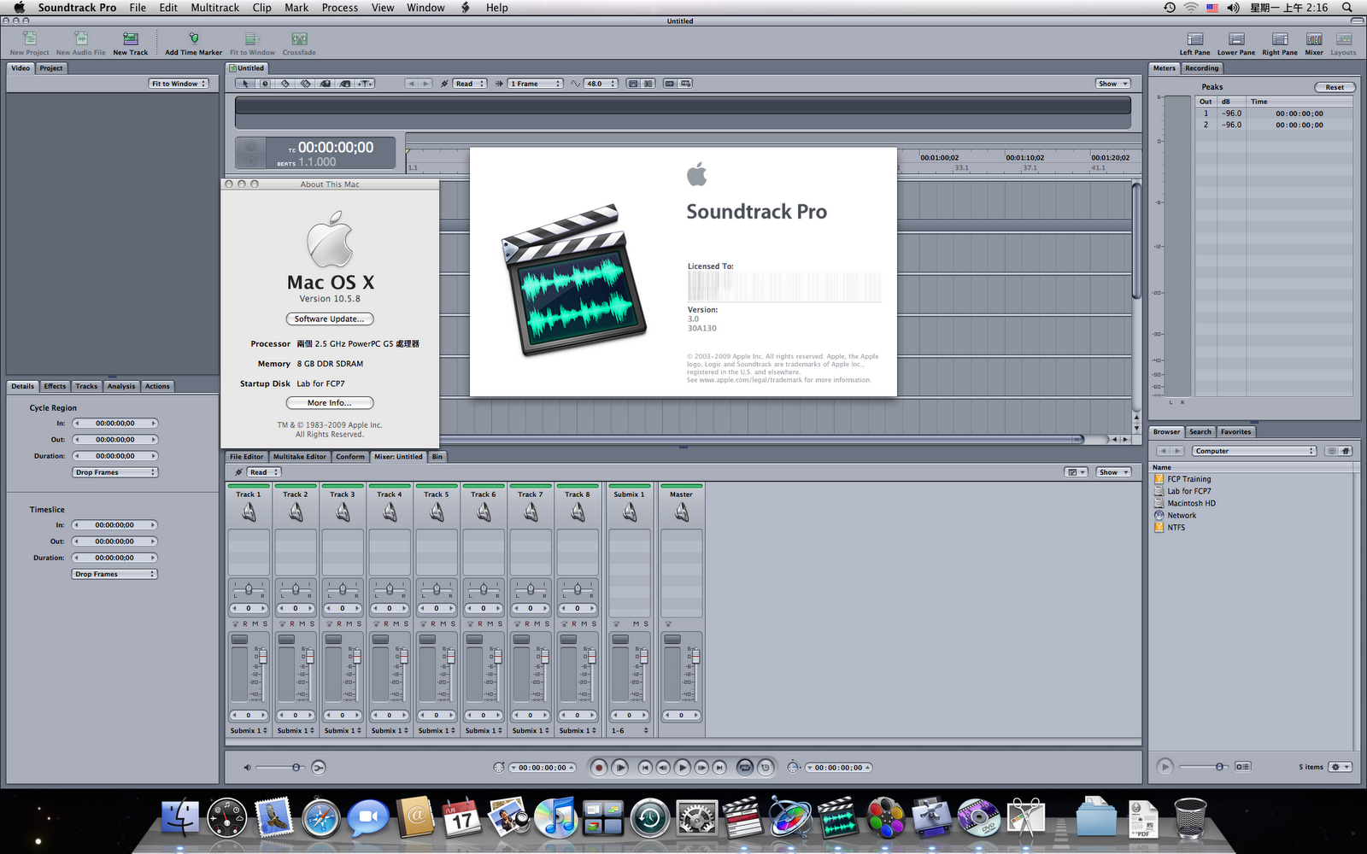Open the Process menu
Screen dimensions: 1367x854
(x=340, y=8)
